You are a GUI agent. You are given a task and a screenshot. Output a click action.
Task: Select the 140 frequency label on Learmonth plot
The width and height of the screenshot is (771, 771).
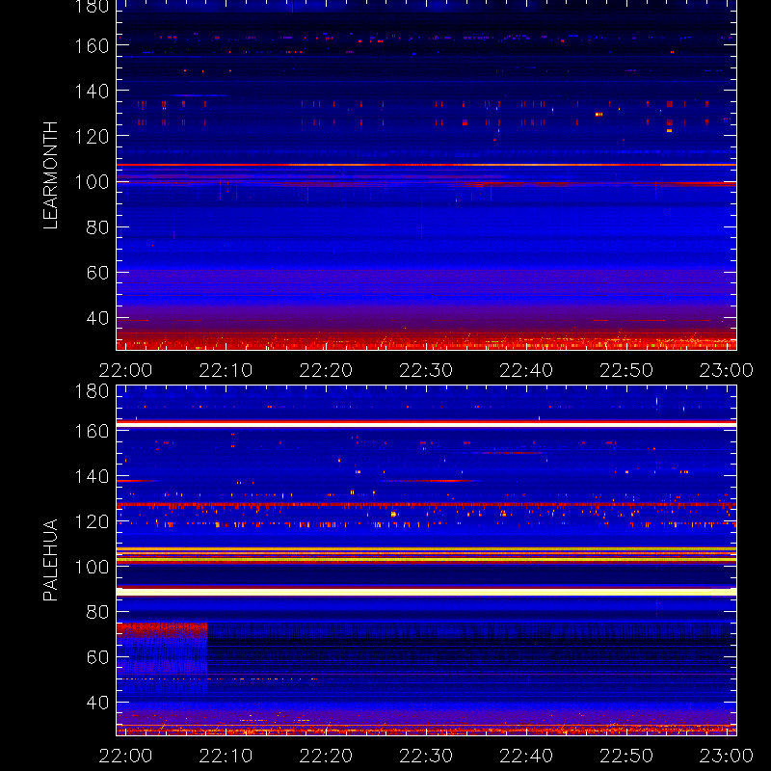pyautogui.click(x=92, y=92)
